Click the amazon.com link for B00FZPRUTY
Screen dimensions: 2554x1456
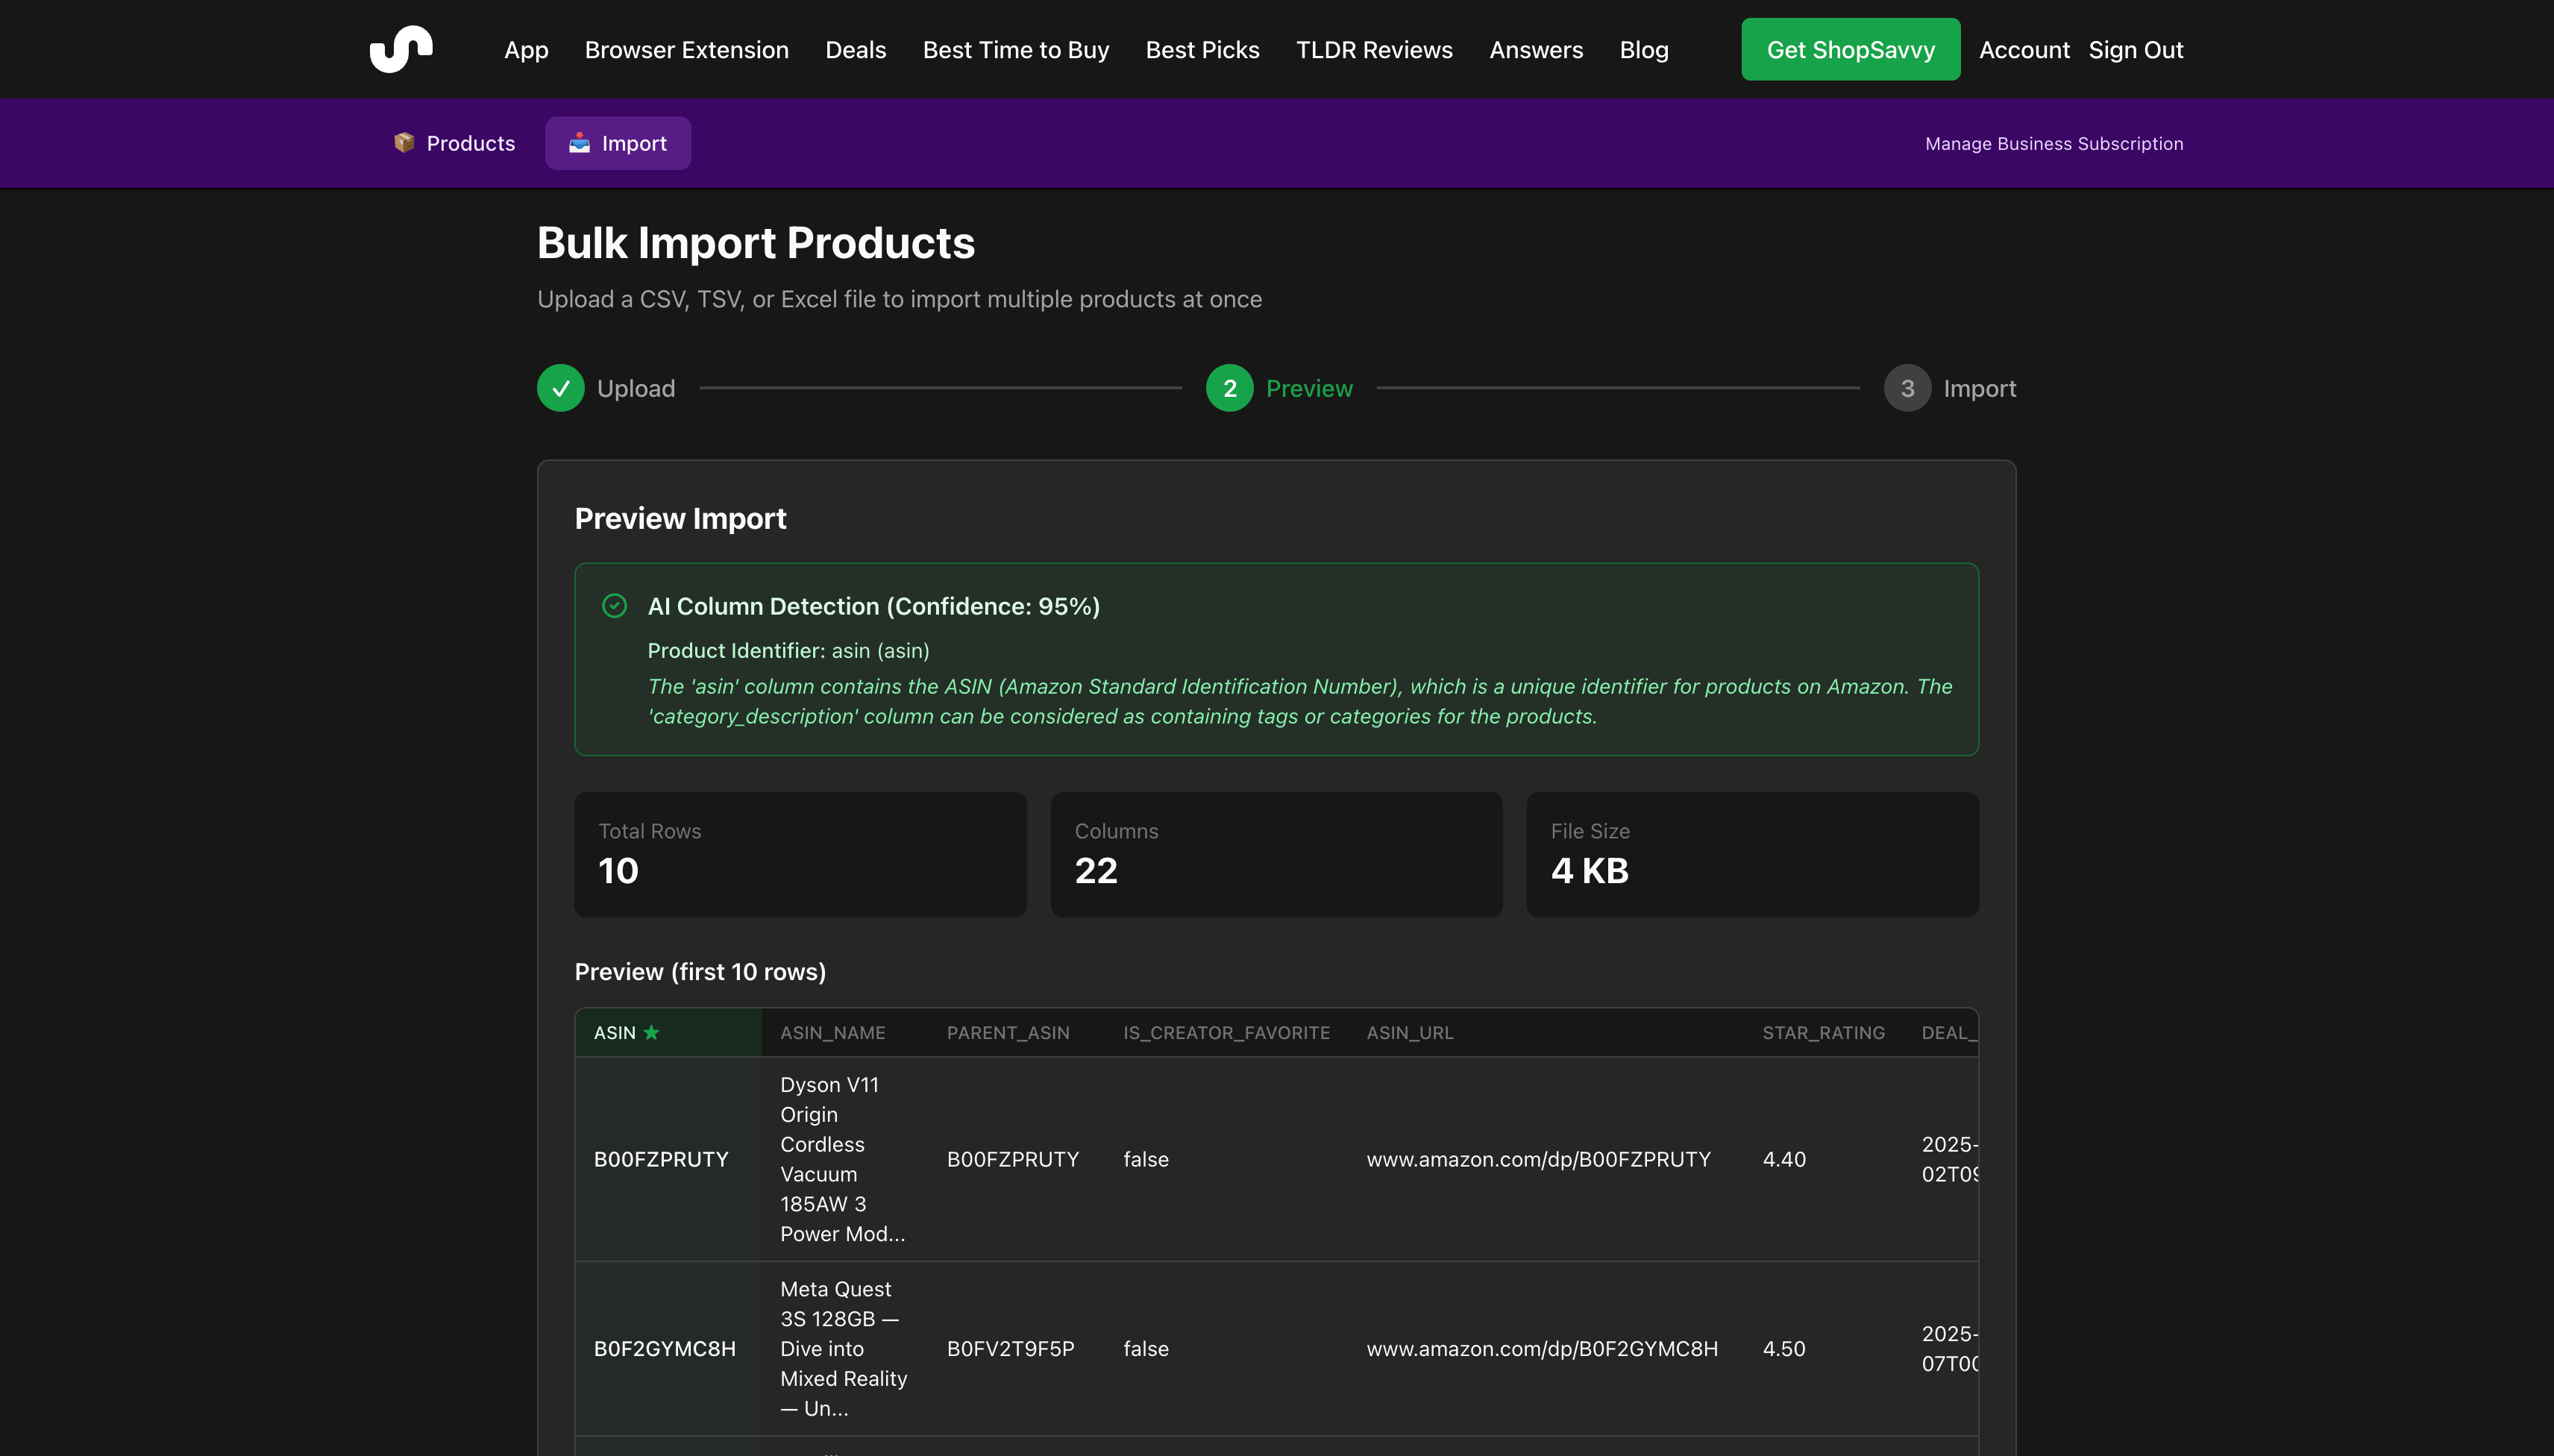[1537, 1159]
